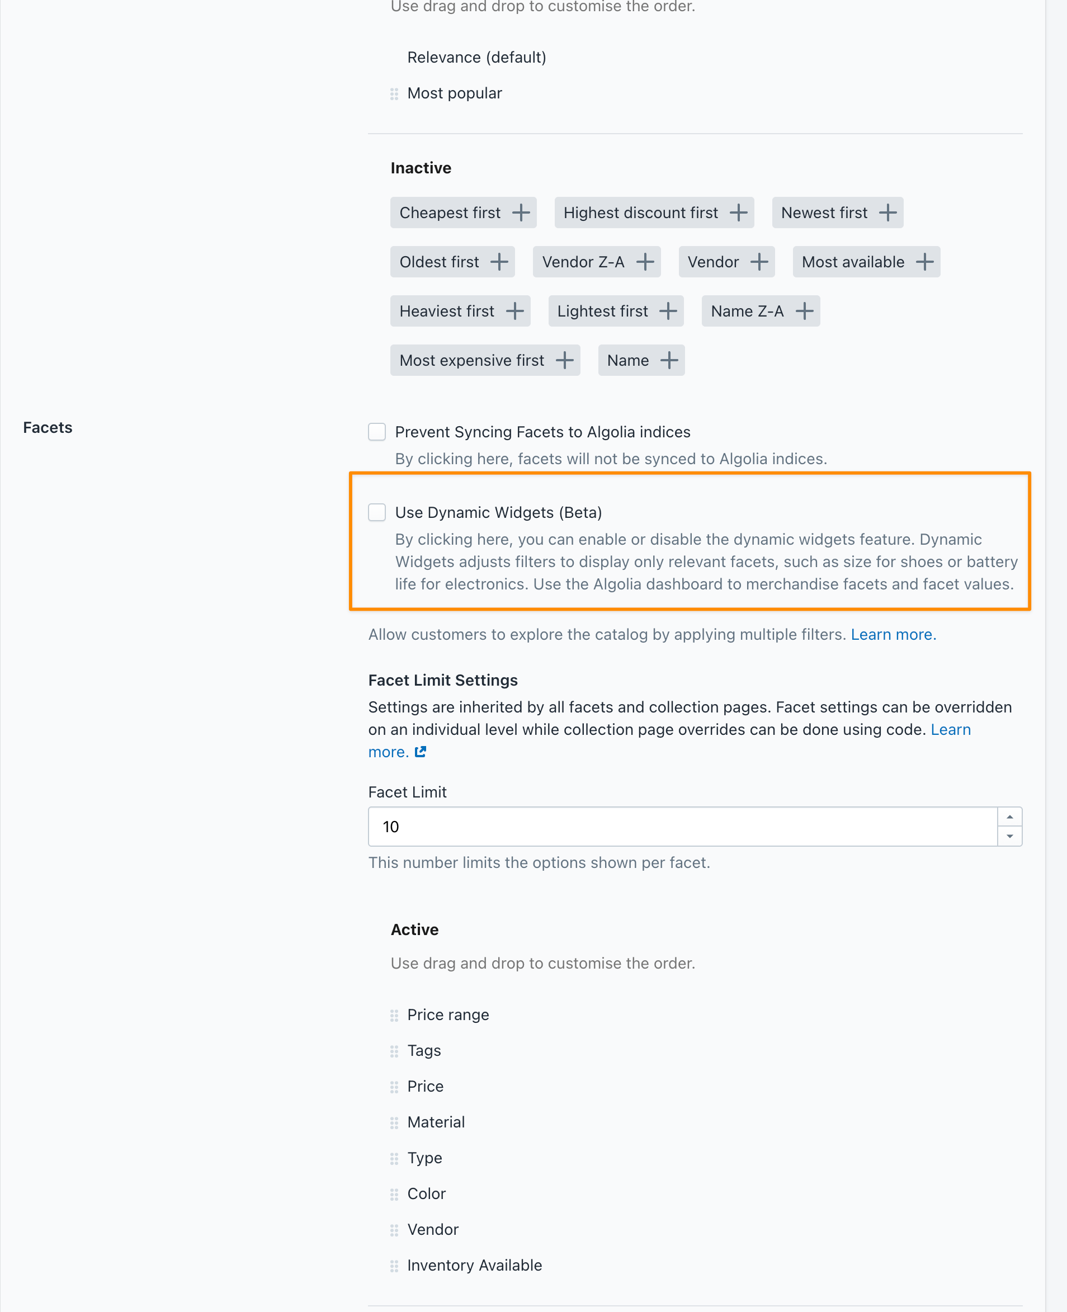Grab drag handle next to Price range
The image size is (1067, 1312).
pyautogui.click(x=394, y=1015)
